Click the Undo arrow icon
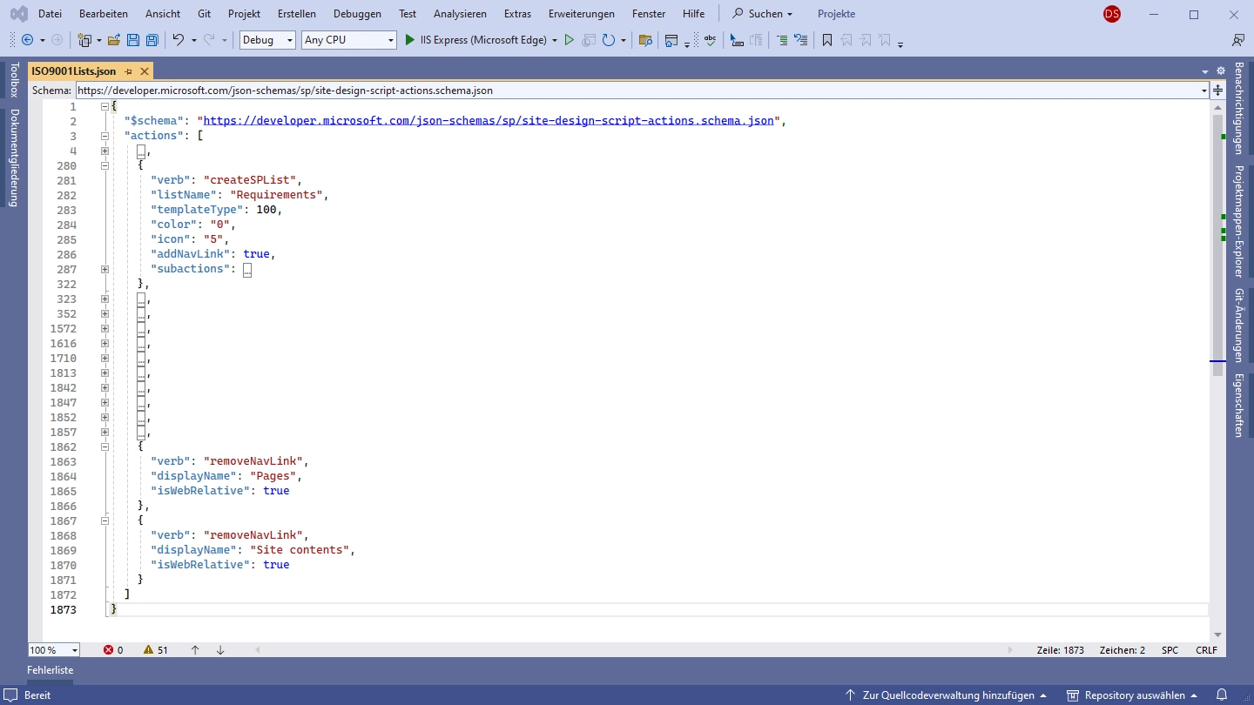 pos(178,40)
